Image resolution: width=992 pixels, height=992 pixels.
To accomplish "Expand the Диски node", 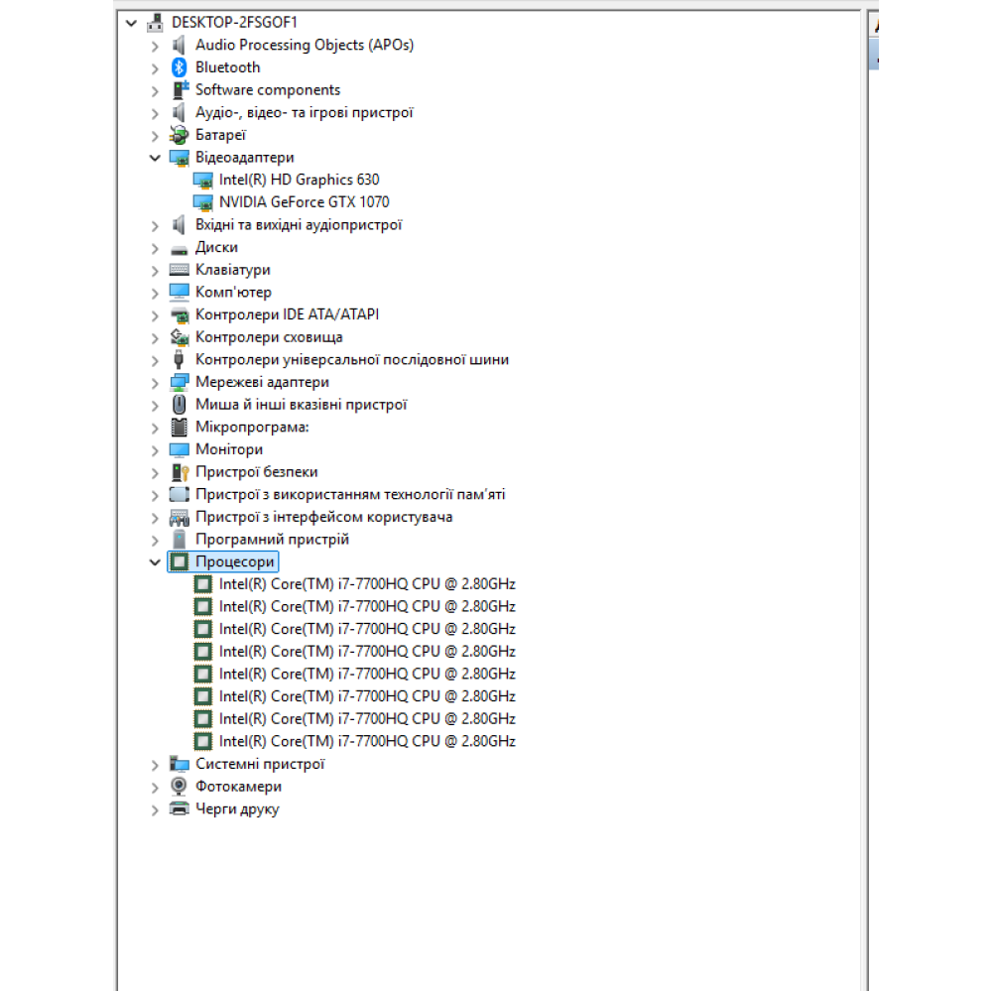I will [x=155, y=248].
